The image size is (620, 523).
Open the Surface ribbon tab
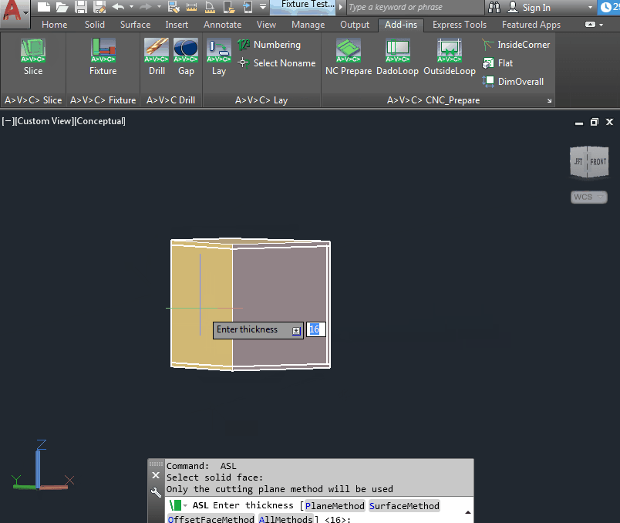click(x=135, y=25)
